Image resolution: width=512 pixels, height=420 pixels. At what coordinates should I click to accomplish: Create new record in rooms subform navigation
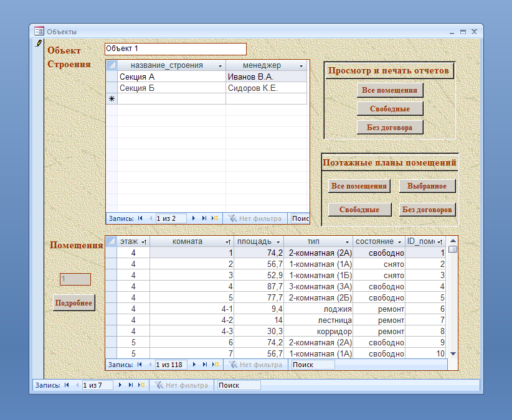215,365
